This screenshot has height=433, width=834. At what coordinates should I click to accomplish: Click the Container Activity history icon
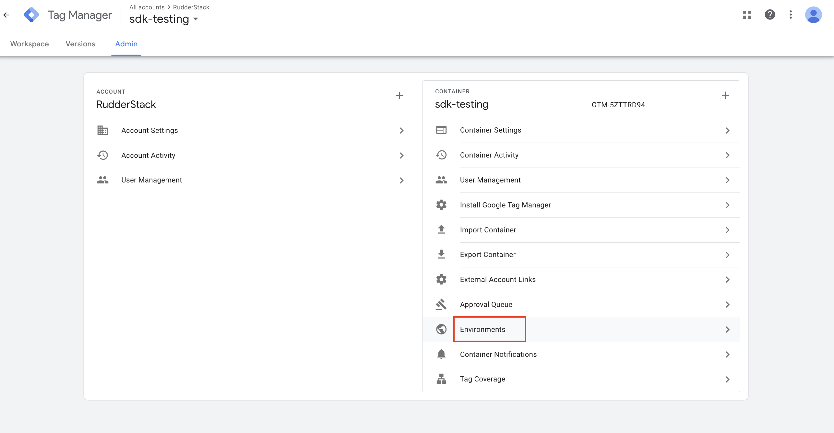coord(441,155)
